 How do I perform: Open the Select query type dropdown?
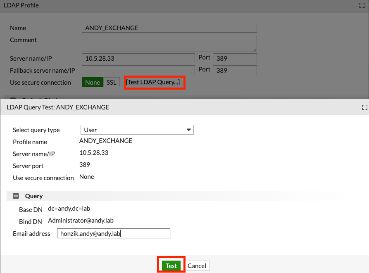137,130
